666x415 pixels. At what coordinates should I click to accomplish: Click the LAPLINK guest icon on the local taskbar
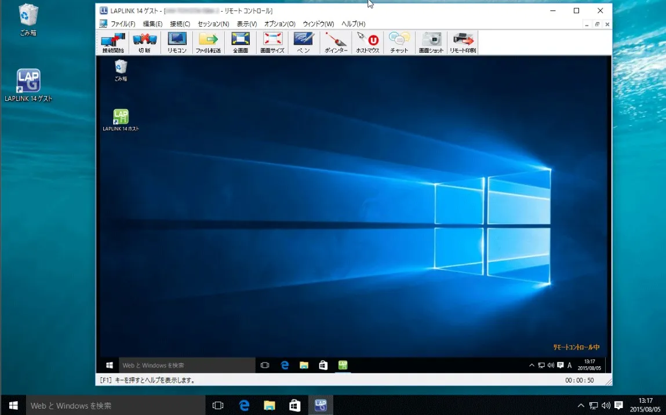[321, 405]
